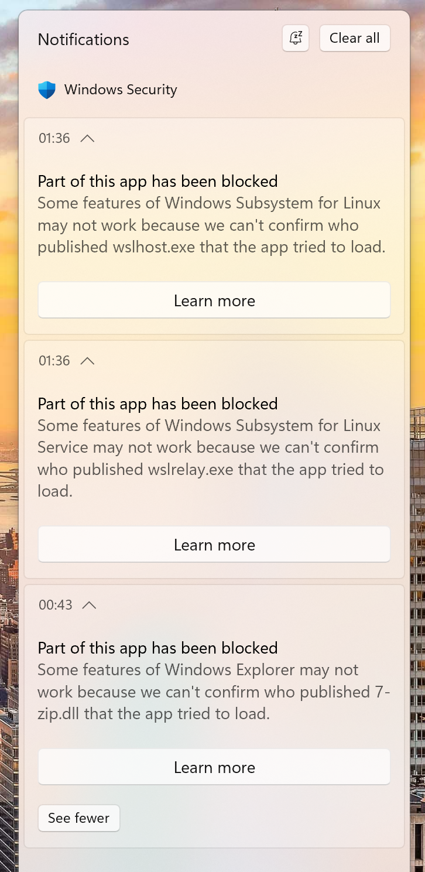Click the wslrelay.exe notification title text
This screenshot has height=872, width=425.
pos(157,403)
